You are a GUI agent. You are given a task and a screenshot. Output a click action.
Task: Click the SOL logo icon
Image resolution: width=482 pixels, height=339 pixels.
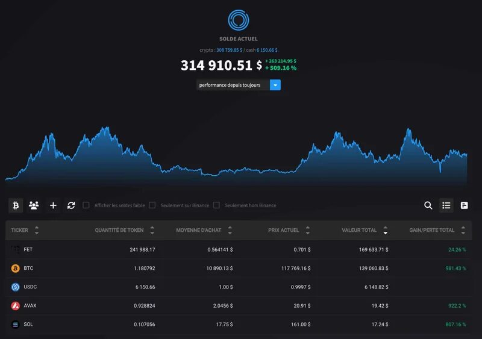tap(16, 325)
